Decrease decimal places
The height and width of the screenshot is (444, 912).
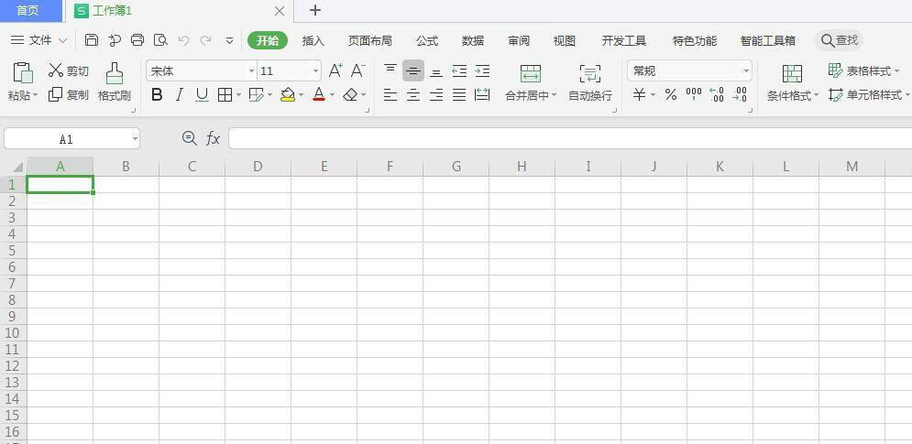pos(740,94)
